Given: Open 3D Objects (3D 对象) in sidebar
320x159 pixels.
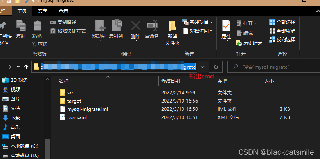Looking at the screenshot, I should 15,80.
